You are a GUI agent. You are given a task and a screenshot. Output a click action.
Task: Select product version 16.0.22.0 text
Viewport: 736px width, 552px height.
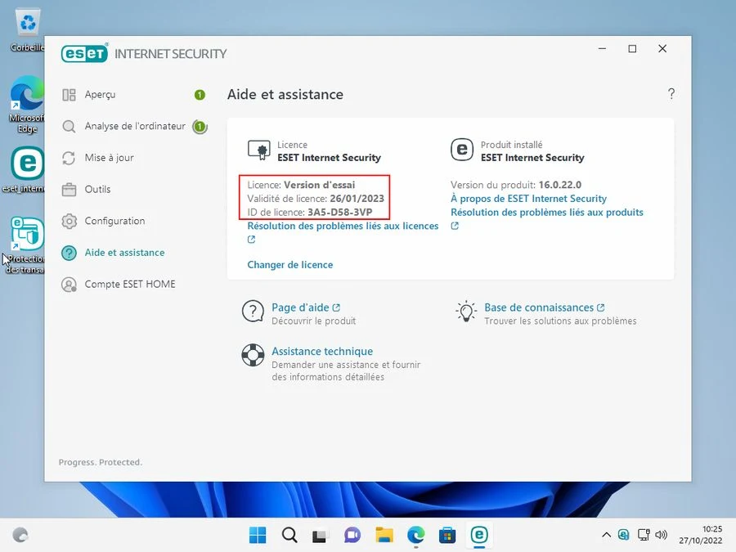tap(559, 185)
